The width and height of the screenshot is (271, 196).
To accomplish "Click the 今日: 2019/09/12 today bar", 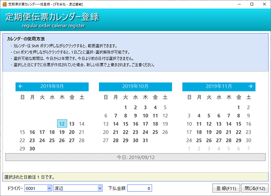I will click(x=135, y=157).
